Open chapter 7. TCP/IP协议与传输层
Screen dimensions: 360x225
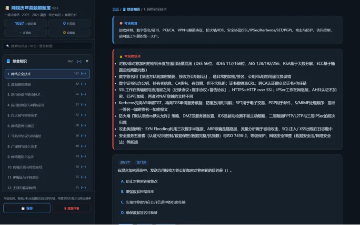pos(47,136)
